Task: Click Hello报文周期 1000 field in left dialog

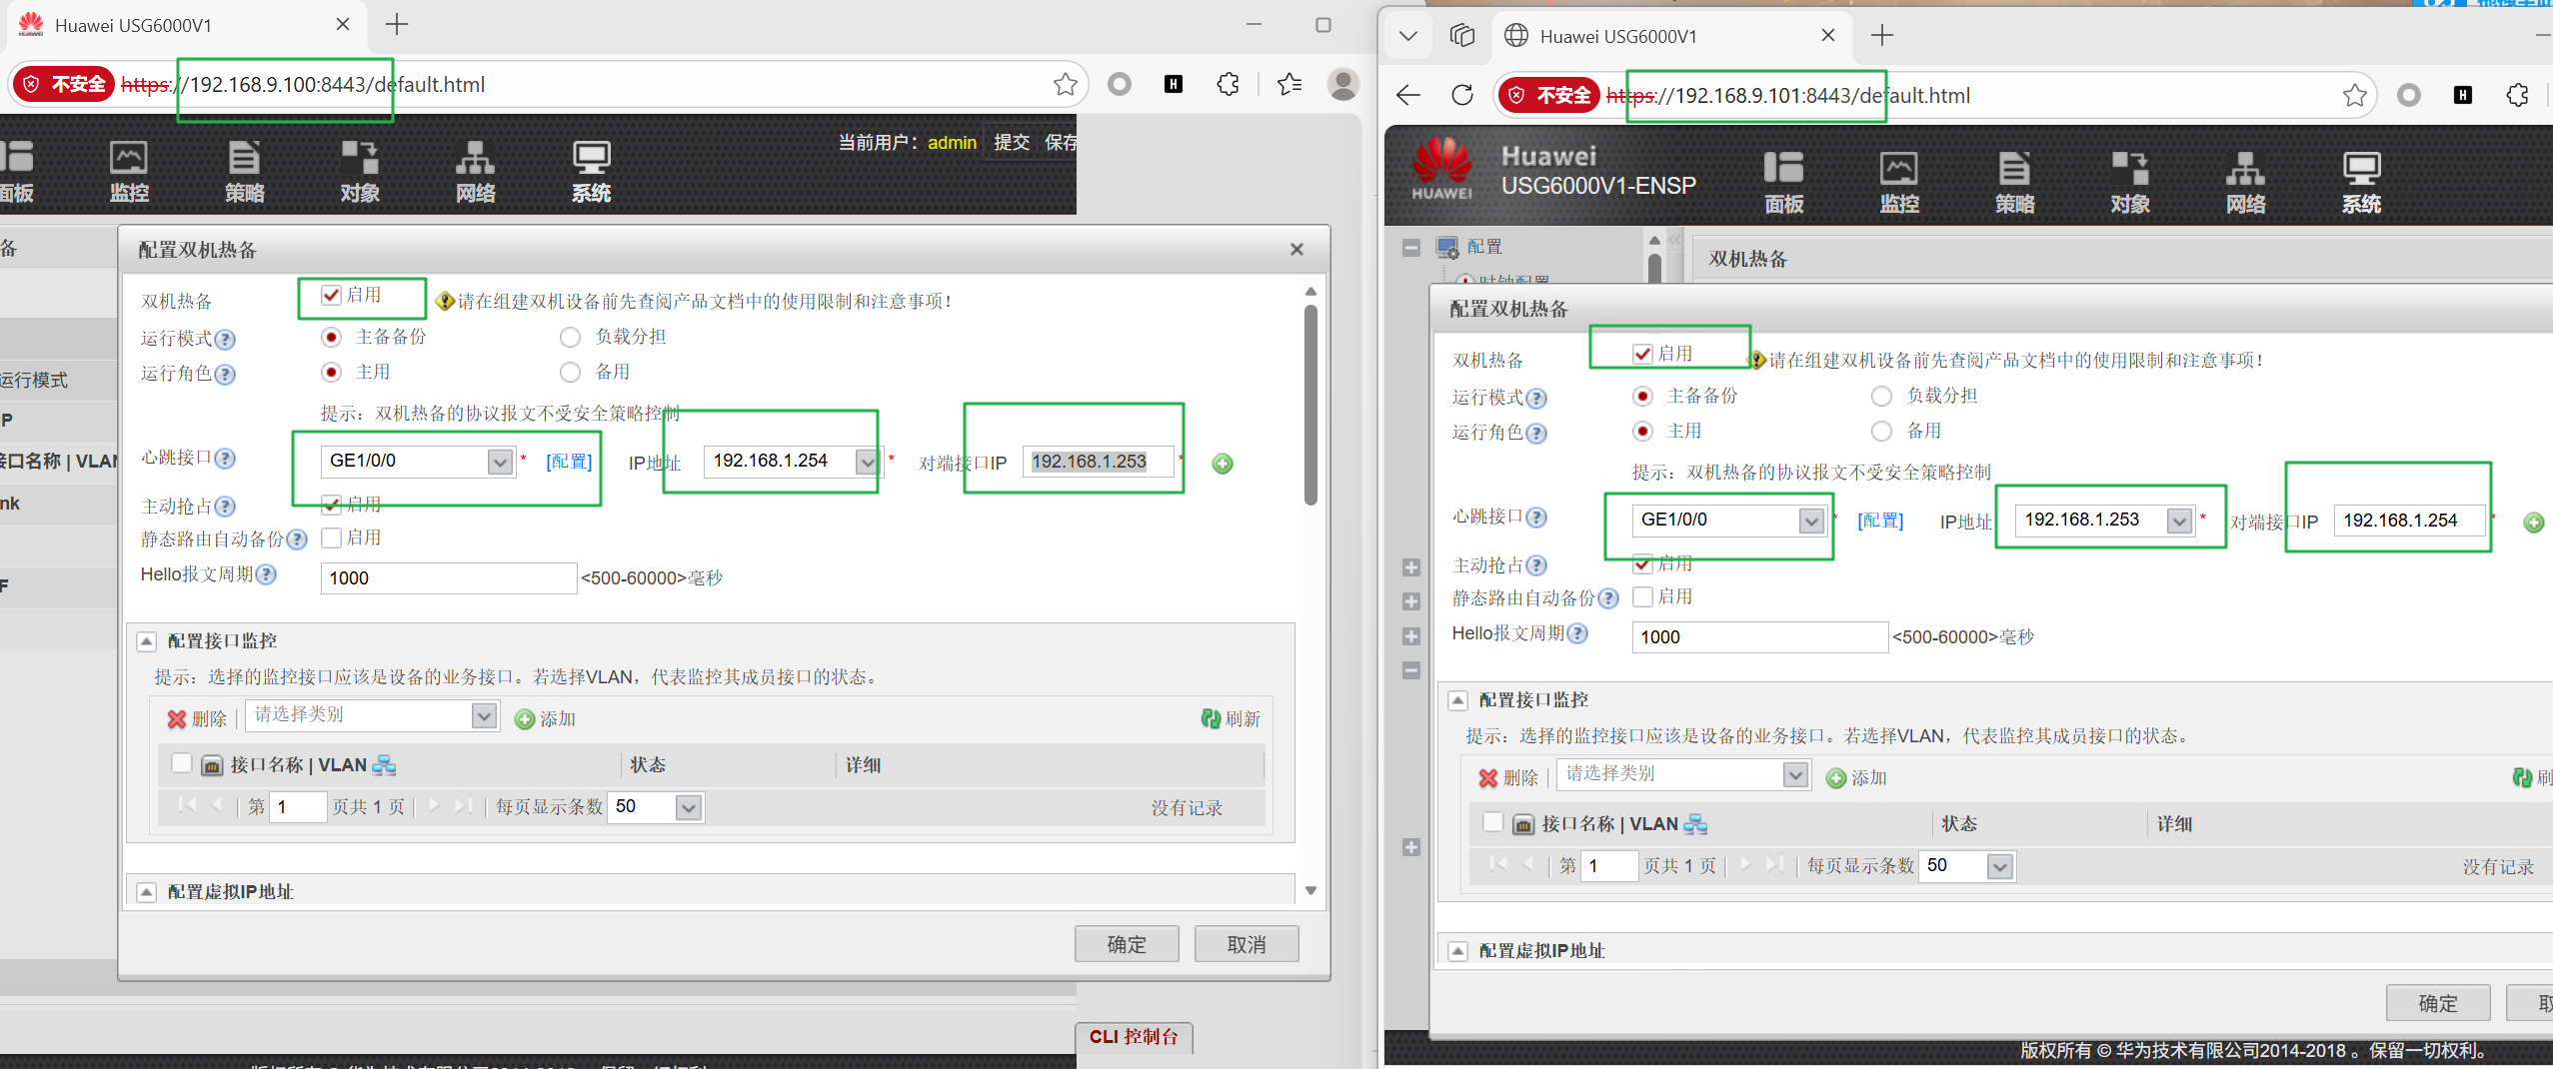Action: [x=449, y=578]
